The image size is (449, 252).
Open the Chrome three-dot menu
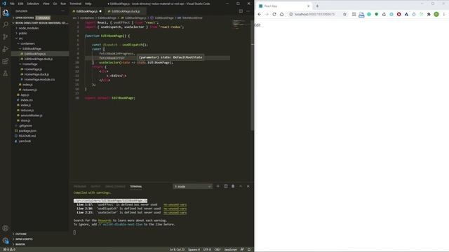(444, 14)
